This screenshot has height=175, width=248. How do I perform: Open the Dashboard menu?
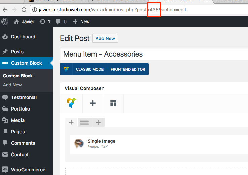point(23,37)
